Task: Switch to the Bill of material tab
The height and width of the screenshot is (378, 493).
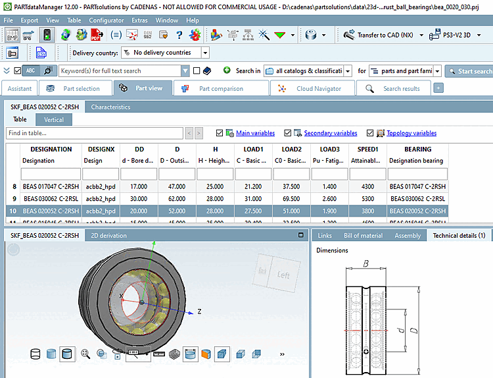Action: click(x=363, y=235)
